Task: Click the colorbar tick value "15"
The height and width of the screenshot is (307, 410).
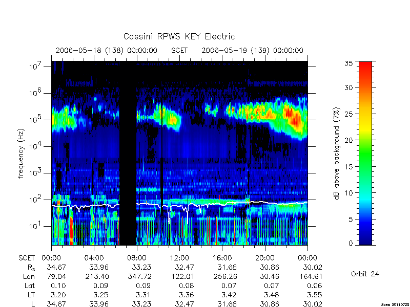Action: point(348,167)
